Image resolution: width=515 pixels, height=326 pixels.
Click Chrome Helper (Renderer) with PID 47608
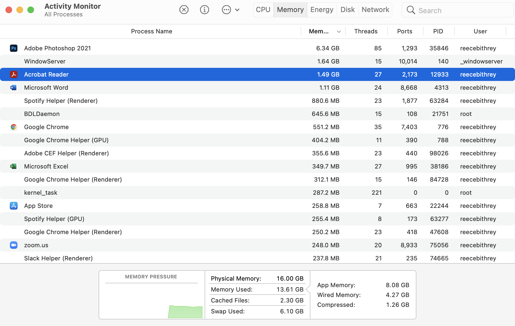(257, 232)
